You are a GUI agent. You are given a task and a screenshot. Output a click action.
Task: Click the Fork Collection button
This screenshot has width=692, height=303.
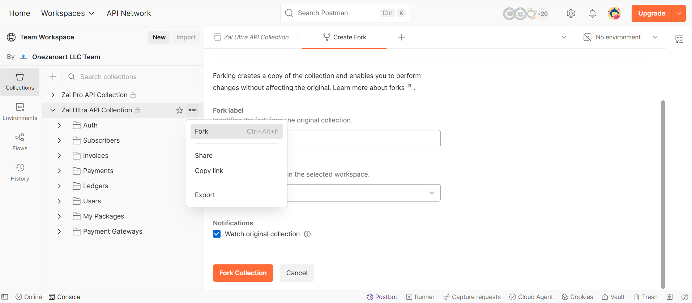tap(243, 273)
